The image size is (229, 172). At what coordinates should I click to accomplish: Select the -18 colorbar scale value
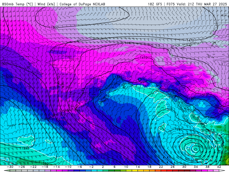click(x=45, y=167)
